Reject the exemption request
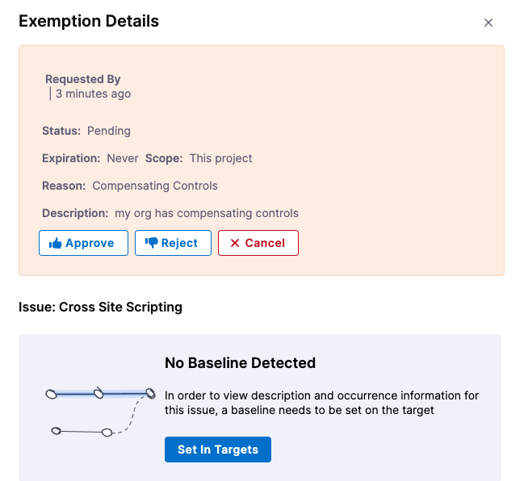This screenshot has height=481, width=524. click(x=173, y=243)
